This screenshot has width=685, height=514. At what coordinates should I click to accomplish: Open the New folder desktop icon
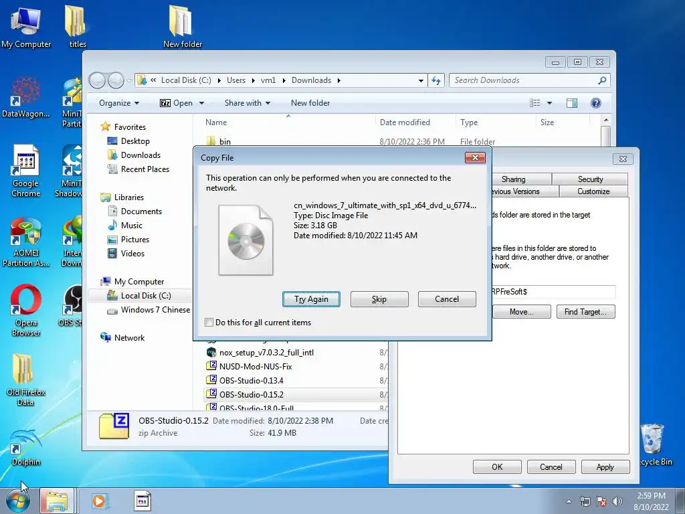tap(182, 27)
